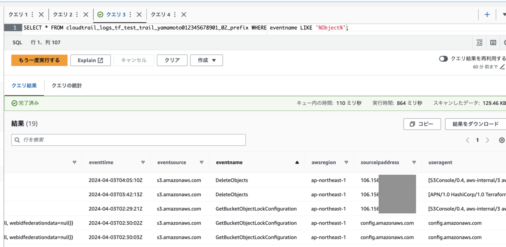
Task: Sort by the eventsource column arrow
Action: 202,162
